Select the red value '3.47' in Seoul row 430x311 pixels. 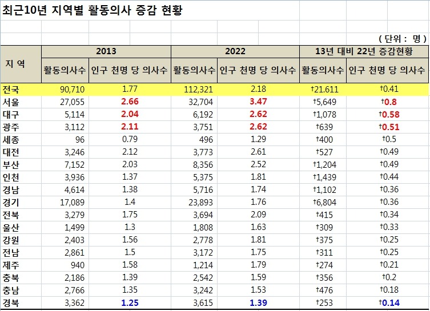coord(258,102)
